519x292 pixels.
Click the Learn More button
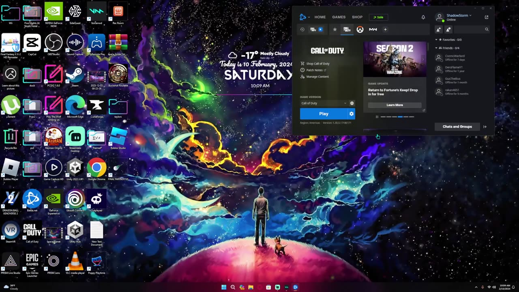pos(395,105)
